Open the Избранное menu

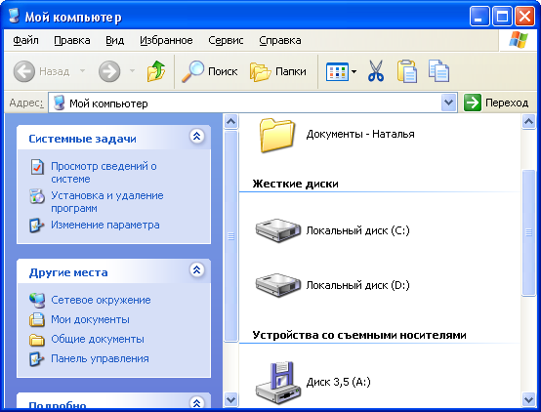166,40
